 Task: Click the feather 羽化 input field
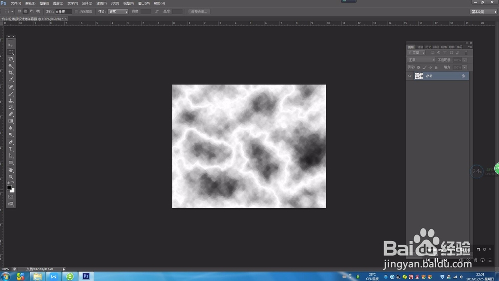click(x=64, y=12)
